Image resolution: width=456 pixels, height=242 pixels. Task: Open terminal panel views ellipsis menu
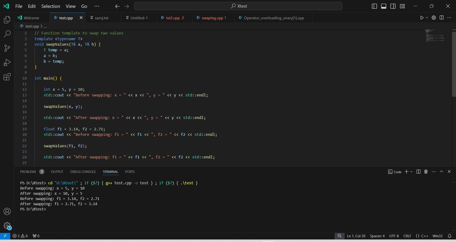click(x=434, y=172)
